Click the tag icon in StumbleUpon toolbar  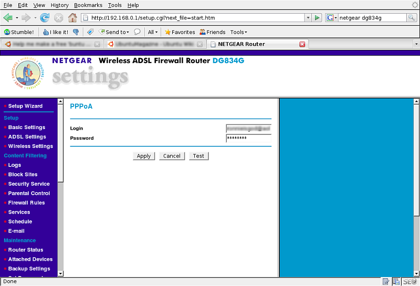click(90, 32)
